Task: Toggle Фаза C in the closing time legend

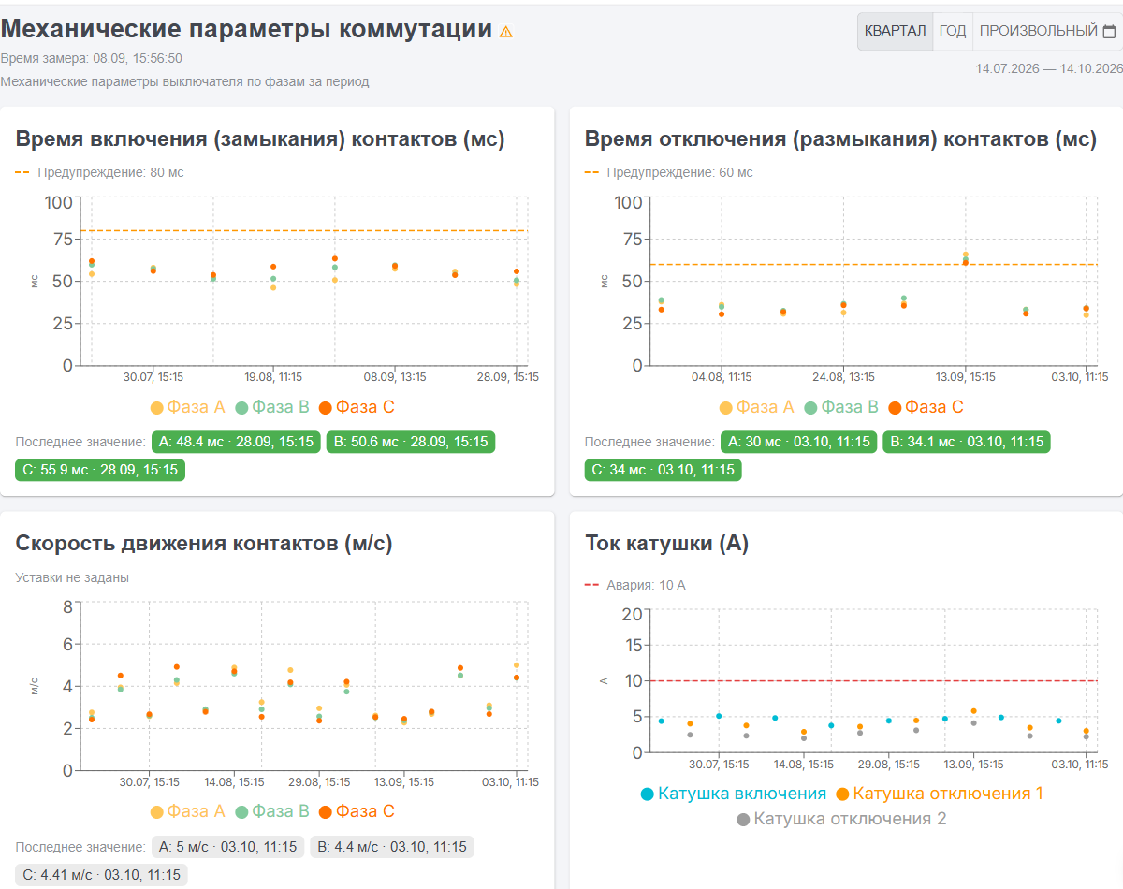Action: pyautogui.click(x=357, y=407)
